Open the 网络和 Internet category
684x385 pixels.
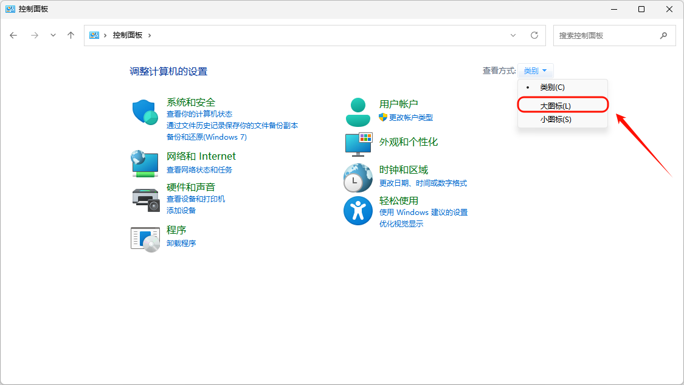[201, 156]
